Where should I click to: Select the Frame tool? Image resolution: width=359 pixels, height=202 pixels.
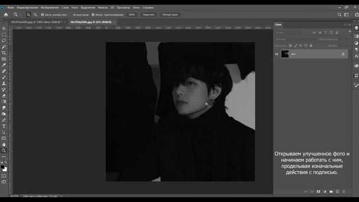pos(4,59)
